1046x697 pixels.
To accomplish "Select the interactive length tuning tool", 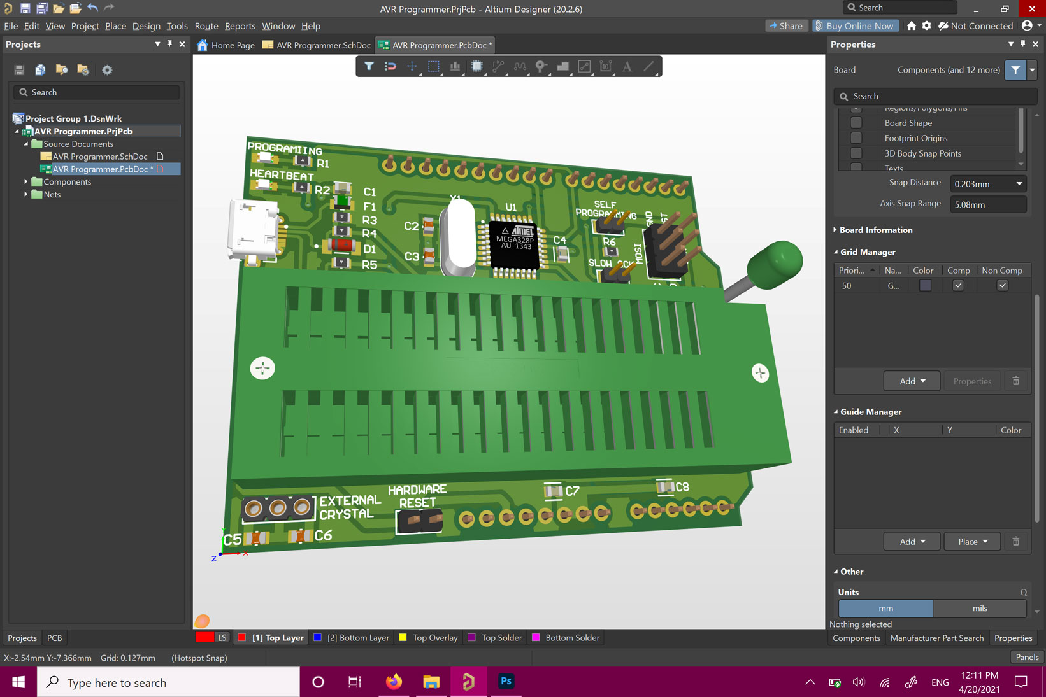I will coord(520,66).
